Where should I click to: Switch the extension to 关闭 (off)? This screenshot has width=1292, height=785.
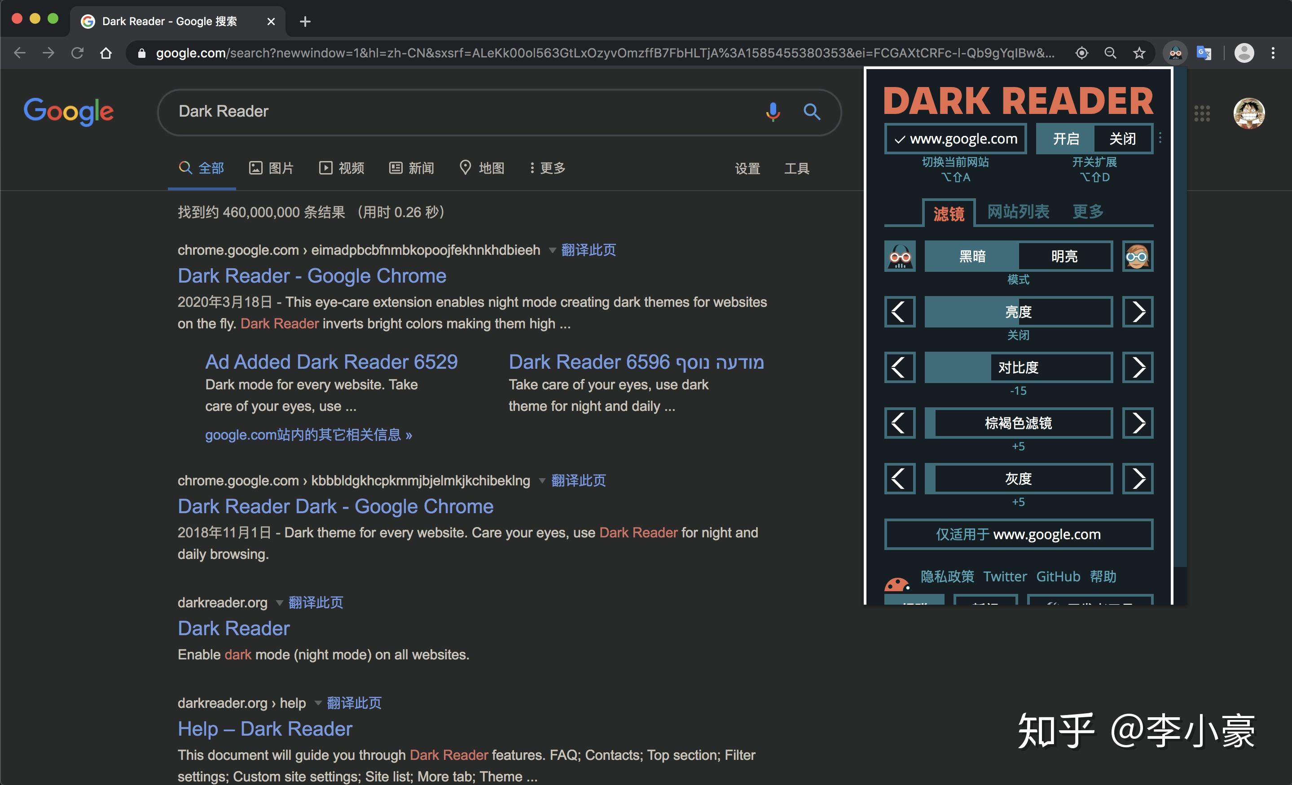[x=1122, y=139]
